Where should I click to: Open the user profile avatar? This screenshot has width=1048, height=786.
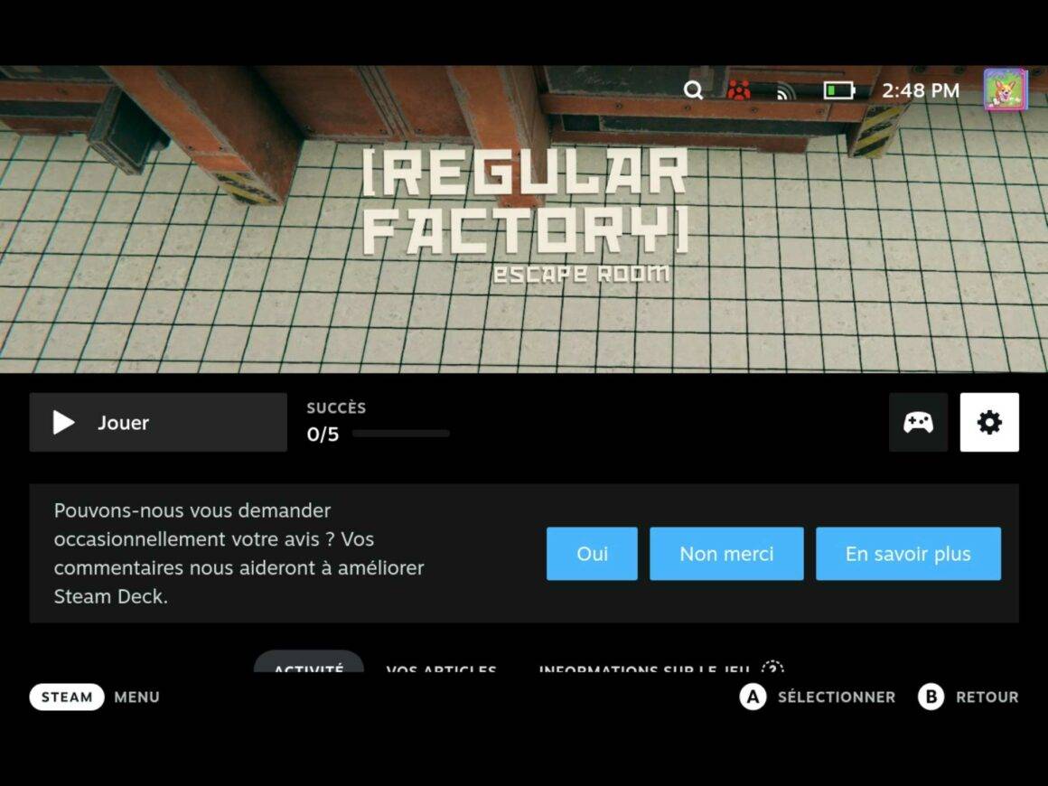(1005, 89)
